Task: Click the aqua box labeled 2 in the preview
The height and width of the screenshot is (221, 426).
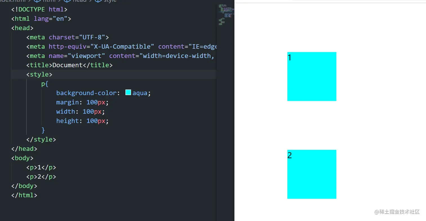Action: [x=312, y=174]
